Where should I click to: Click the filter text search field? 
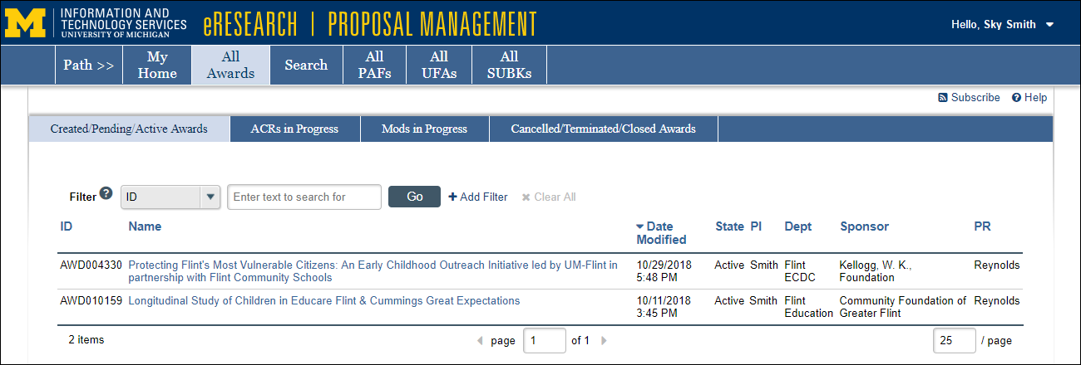[x=304, y=197]
